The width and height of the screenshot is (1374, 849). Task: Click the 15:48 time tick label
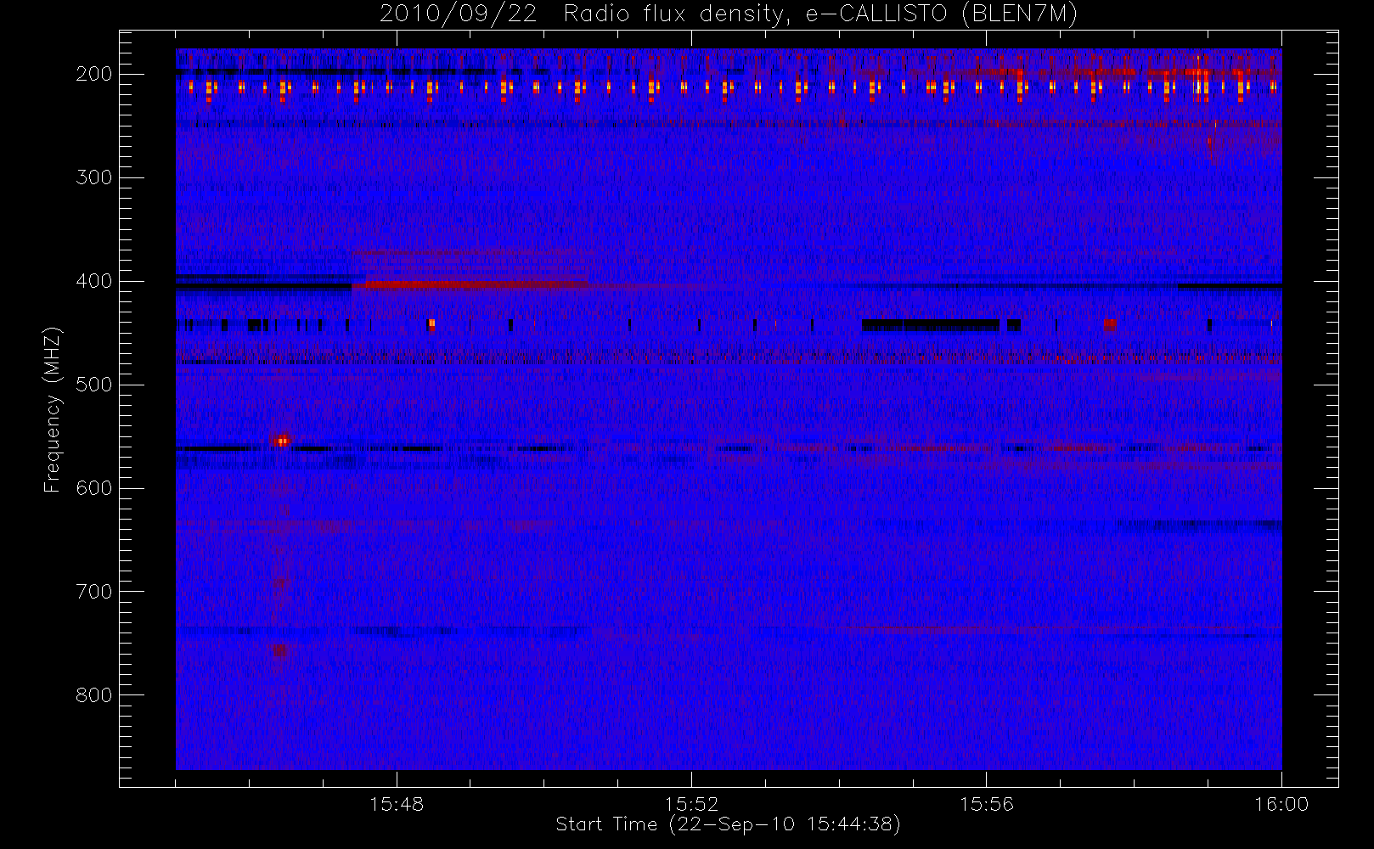tap(397, 804)
